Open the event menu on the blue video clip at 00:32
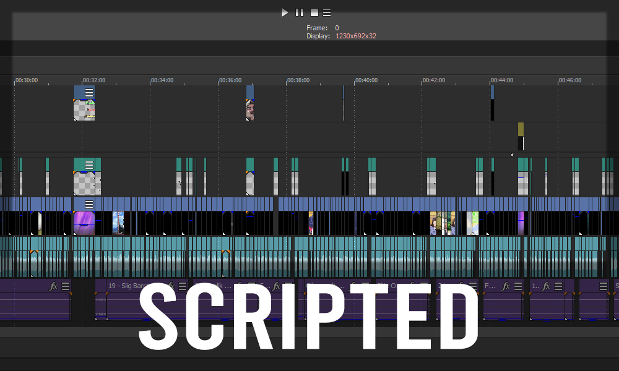The width and height of the screenshot is (619, 371). tap(90, 92)
